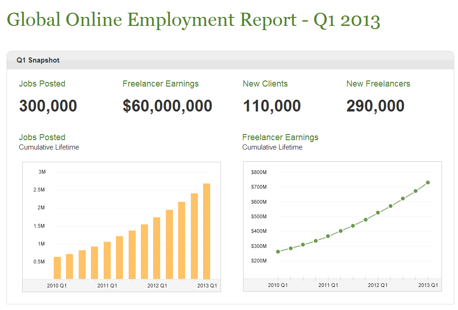Click the first line chart point at 2010 Q1
The height and width of the screenshot is (310, 458).
point(278,252)
